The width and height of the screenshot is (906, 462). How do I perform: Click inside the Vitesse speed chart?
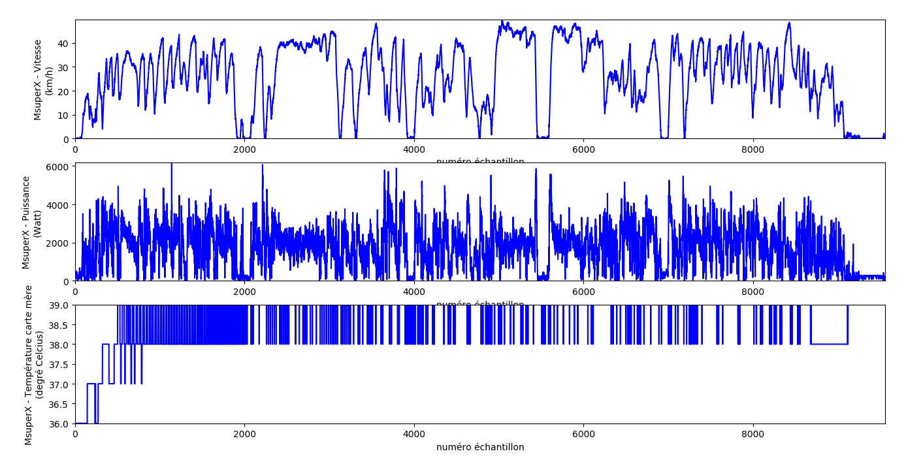480,80
